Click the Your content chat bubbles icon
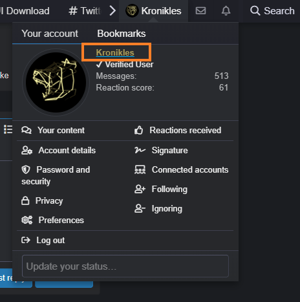The image size is (300, 302). point(27,130)
